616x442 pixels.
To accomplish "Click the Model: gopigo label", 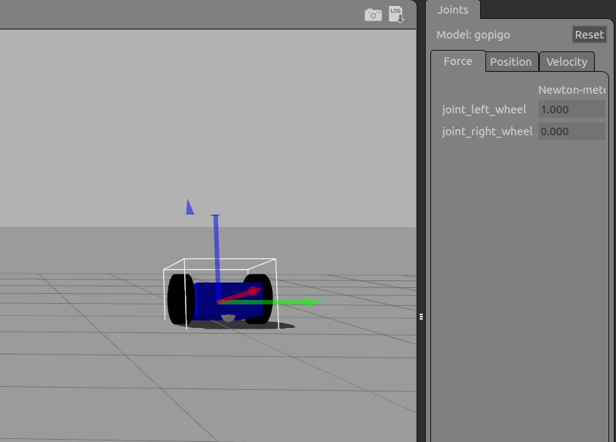I will point(473,35).
